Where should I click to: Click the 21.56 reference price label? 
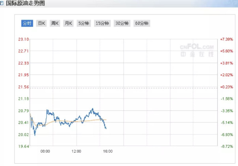pyautogui.click(x=24, y=87)
